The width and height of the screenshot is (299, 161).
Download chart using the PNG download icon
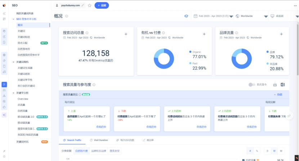275,85
